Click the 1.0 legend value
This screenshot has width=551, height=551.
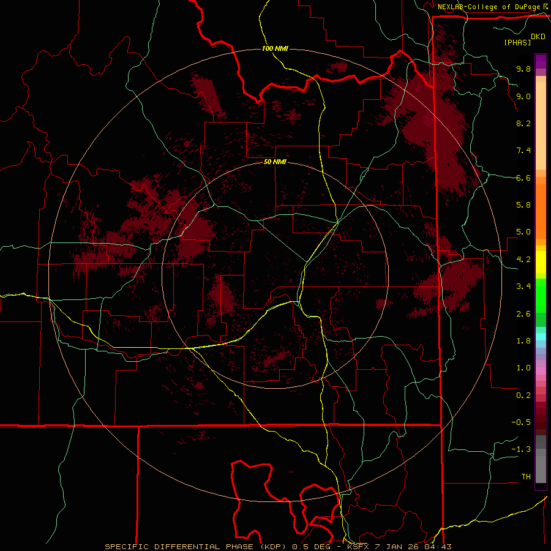pos(523,368)
